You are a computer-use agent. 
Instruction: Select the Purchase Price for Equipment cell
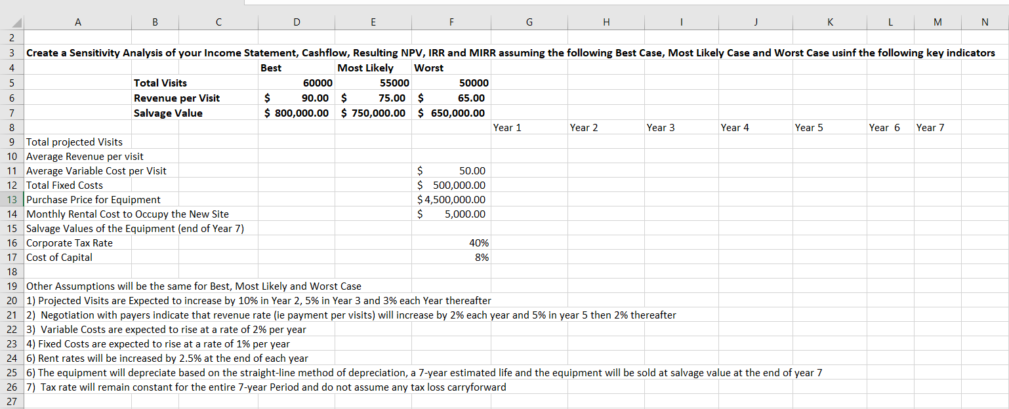tap(78, 199)
